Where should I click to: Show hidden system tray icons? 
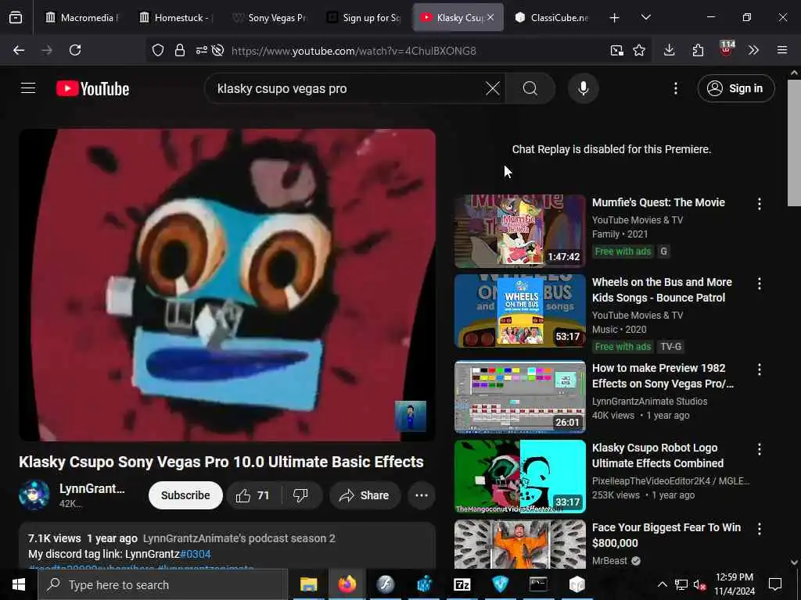pyautogui.click(x=662, y=584)
